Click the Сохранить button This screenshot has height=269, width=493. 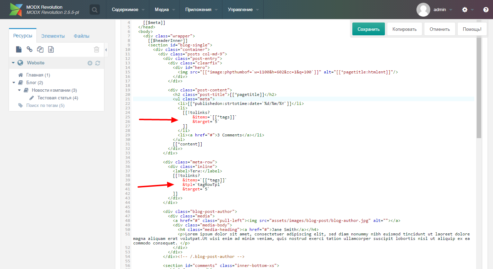369,29
